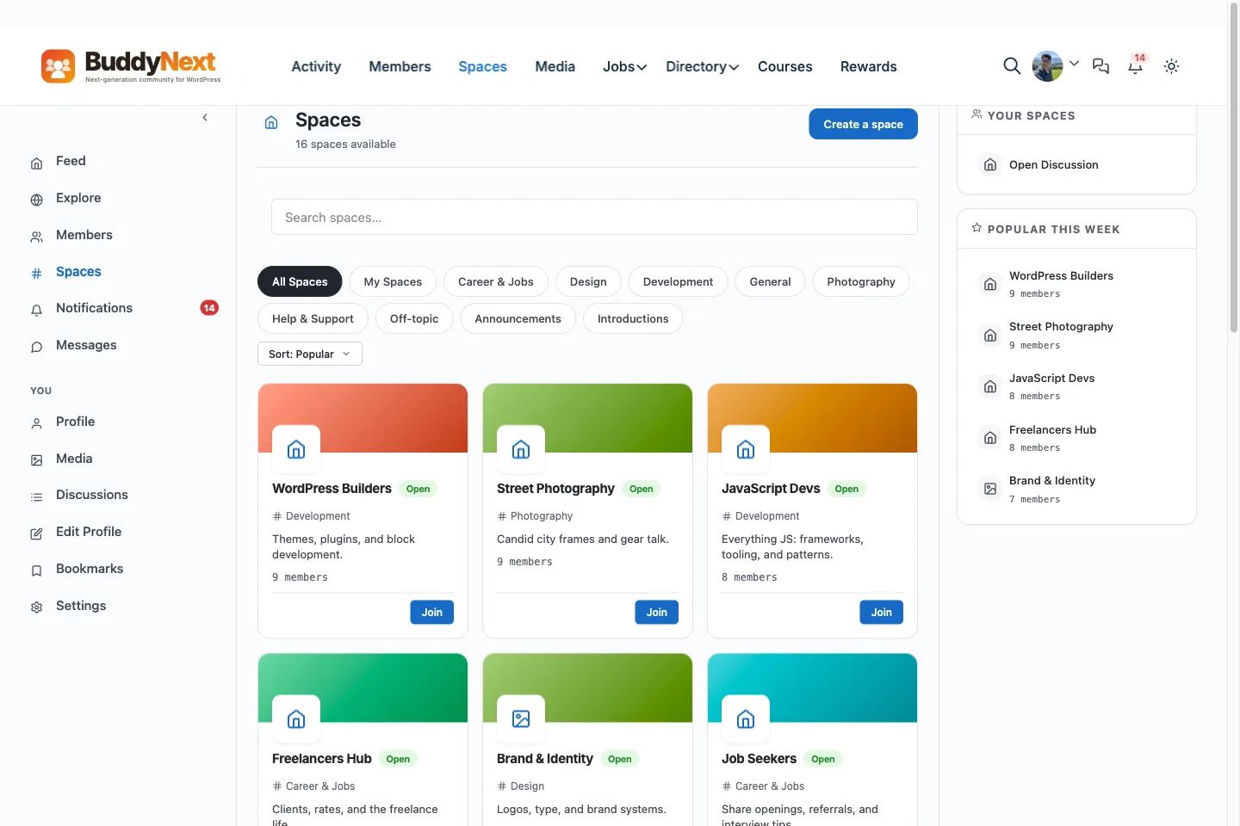The width and height of the screenshot is (1240, 826).
Task: Collapse the left sidebar with chevron
Action: click(205, 118)
